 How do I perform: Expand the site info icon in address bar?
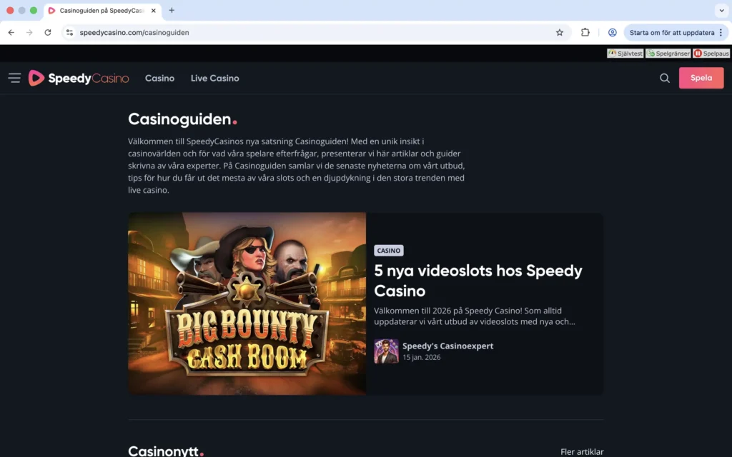(x=69, y=32)
